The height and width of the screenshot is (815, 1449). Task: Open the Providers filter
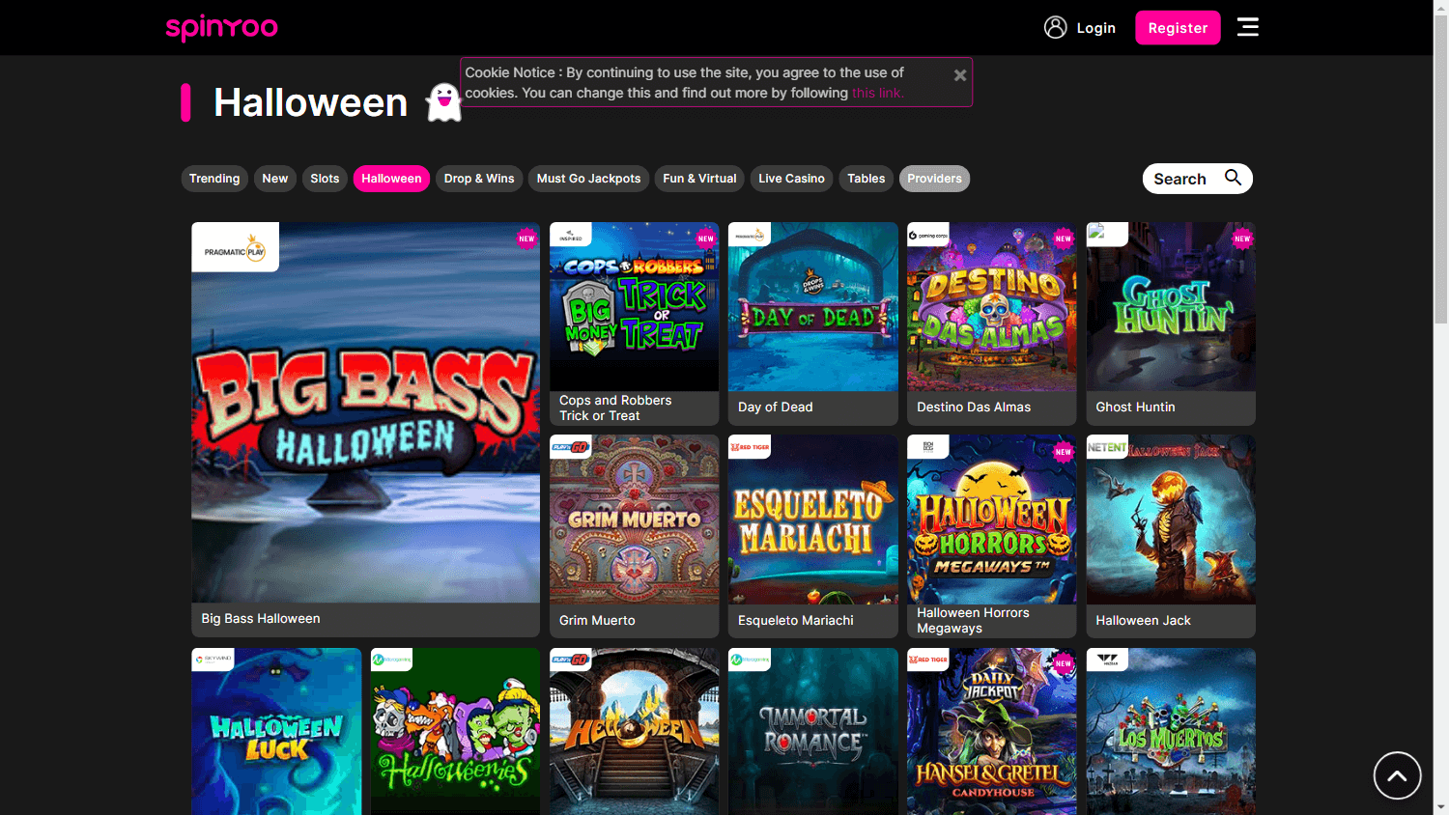click(x=934, y=179)
